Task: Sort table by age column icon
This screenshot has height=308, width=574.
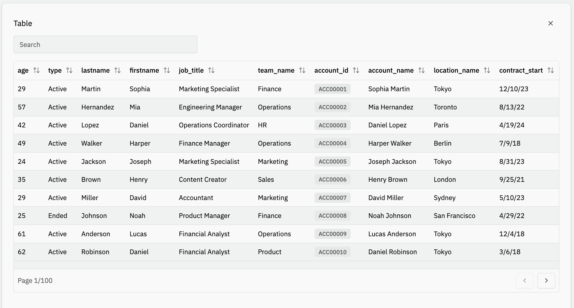Action: click(36, 70)
